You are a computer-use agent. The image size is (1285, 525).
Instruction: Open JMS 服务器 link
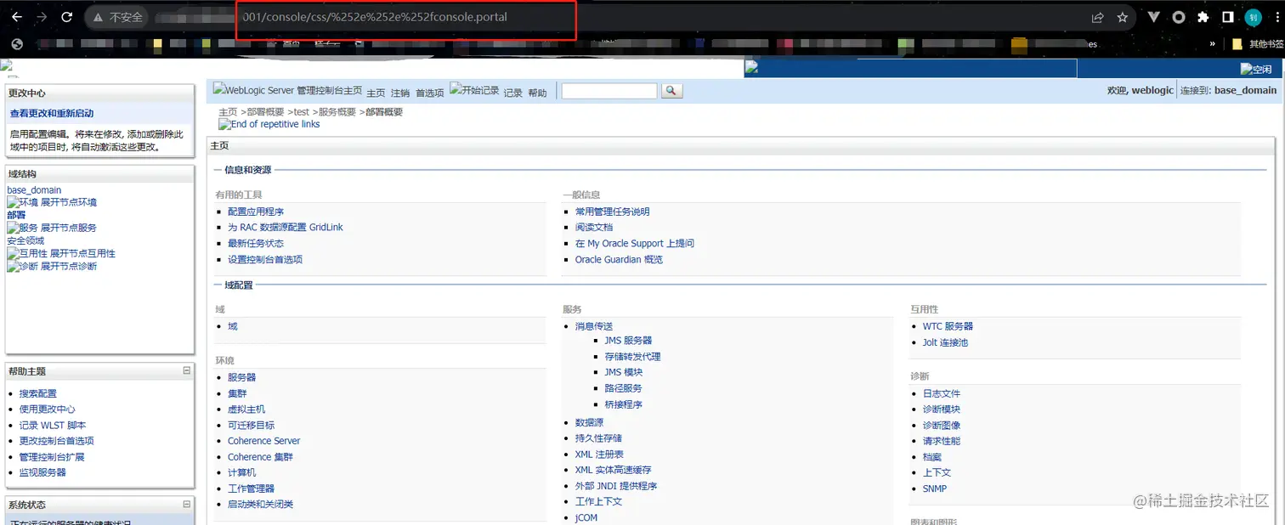pos(628,341)
